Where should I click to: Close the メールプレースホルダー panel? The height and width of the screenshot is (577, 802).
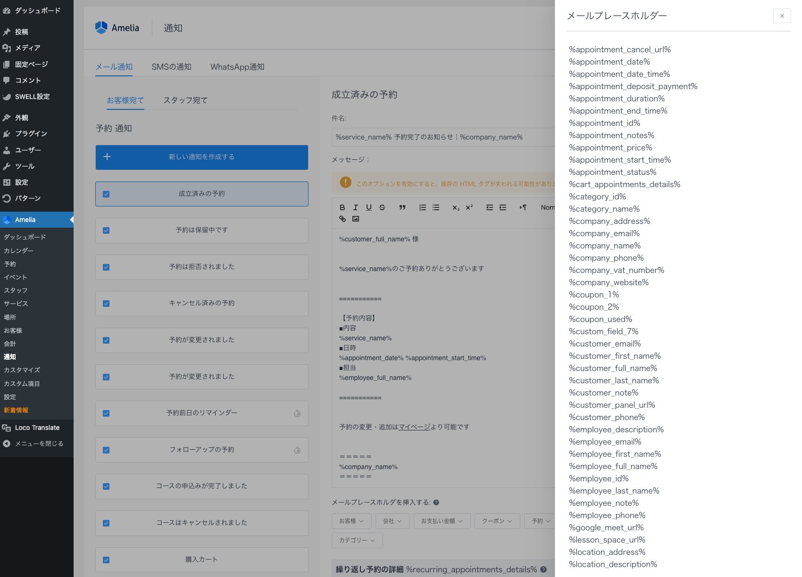click(x=782, y=16)
